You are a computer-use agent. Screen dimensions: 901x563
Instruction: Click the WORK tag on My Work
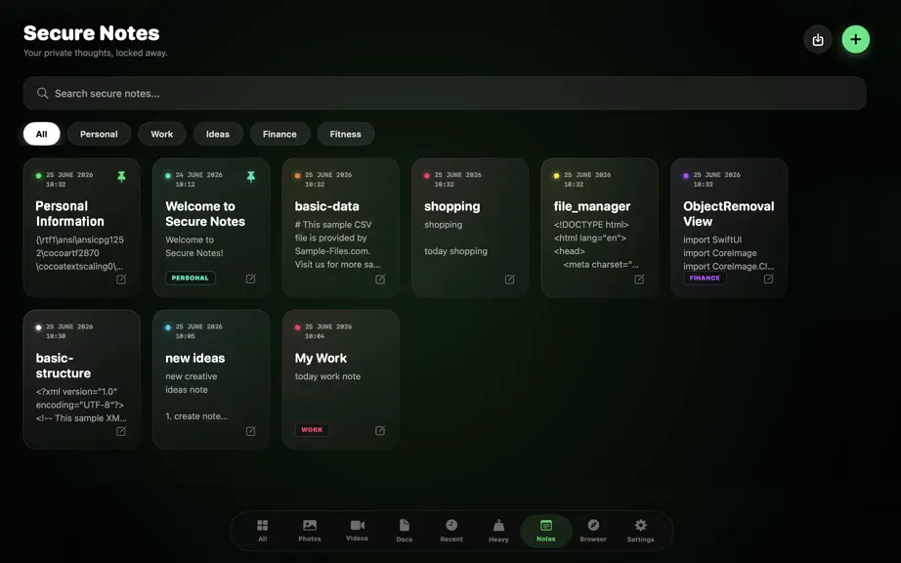click(312, 430)
